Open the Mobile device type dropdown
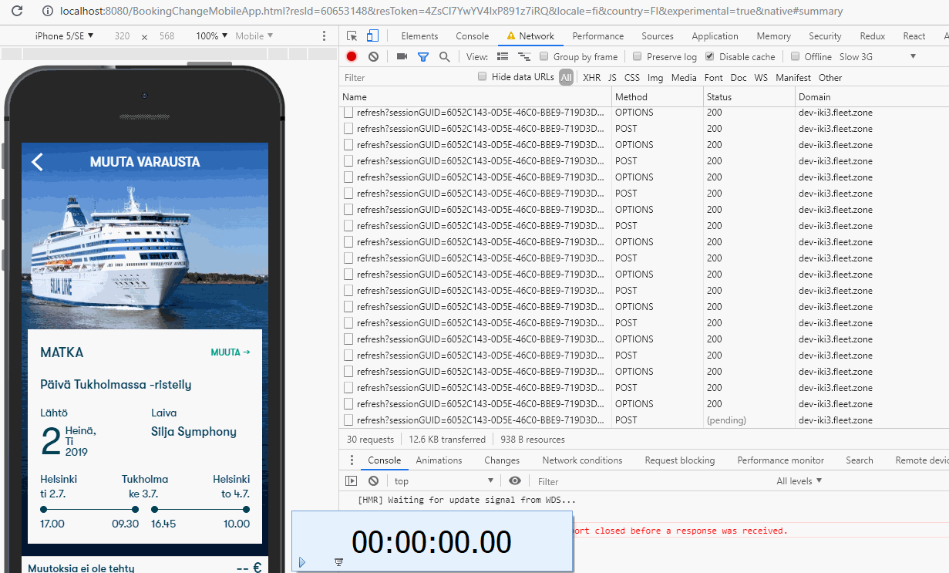This screenshot has width=949, height=573. pyautogui.click(x=254, y=36)
